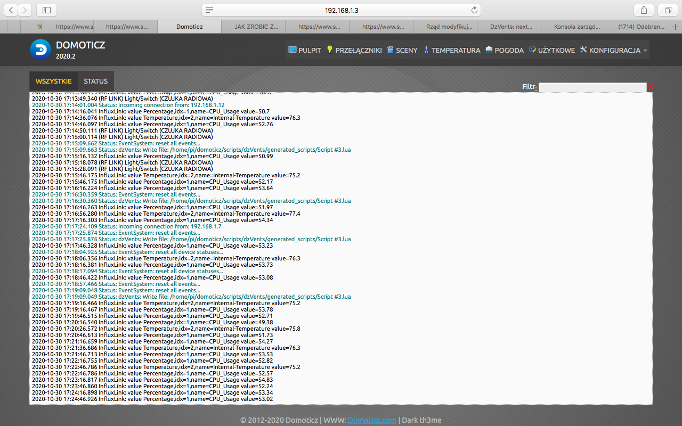Click log entry with Internal-Temperature value=77.4
Image resolution: width=682 pixels, height=426 pixels.
(166, 214)
